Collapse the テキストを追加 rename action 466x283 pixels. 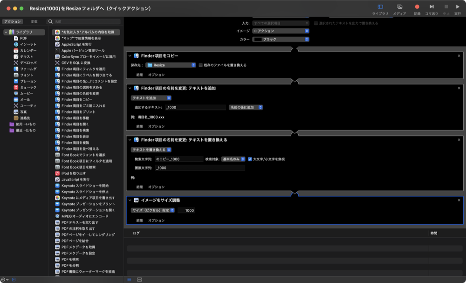[x=130, y=88]
